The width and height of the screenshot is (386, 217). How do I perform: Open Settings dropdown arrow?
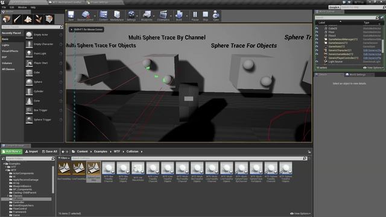[138, 16]
